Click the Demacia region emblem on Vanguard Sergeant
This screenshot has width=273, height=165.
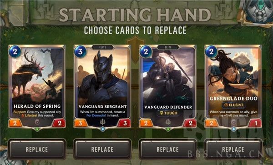102,122
